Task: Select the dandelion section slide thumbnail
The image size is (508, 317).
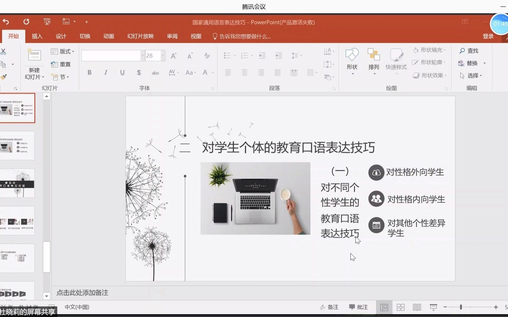Action: 17,183
